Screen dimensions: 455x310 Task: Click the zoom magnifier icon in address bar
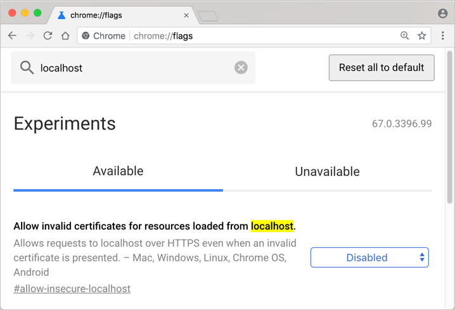coord(404,36)
